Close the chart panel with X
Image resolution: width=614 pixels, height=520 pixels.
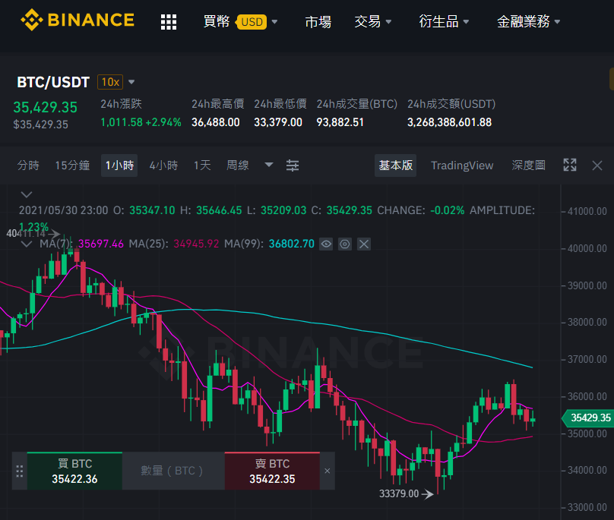click(597, 165)
